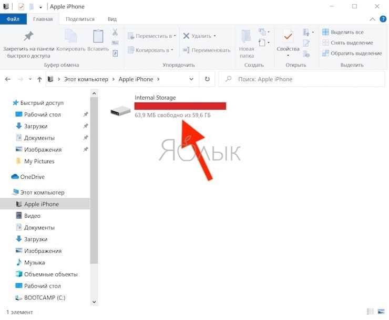Open Изображения under Quick access
This screenshot has width=389, height=320.
click(x=43, y=150)
